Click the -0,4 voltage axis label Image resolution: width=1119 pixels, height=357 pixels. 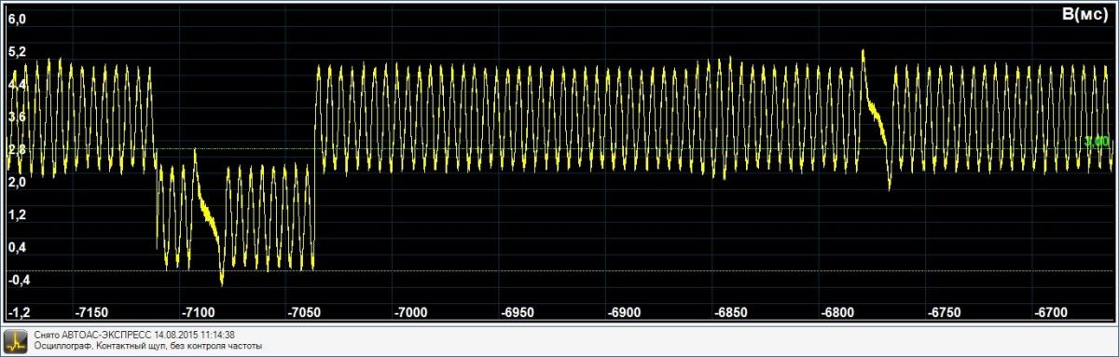pos(18,280)
